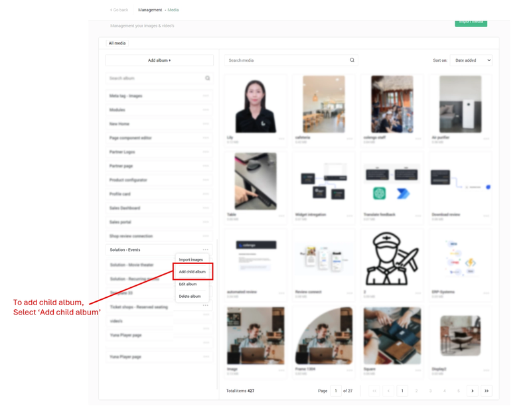The height and width of the screenshot is (406, 531).
Task: Click the search media magnifier icon
Action: coord(352,60)
